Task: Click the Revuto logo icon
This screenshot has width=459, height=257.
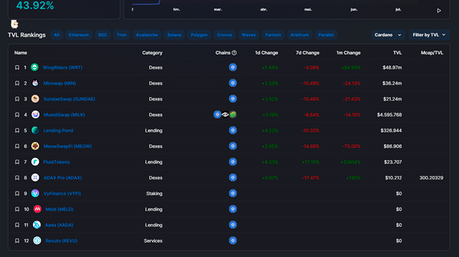Action: tap(37, 241)
